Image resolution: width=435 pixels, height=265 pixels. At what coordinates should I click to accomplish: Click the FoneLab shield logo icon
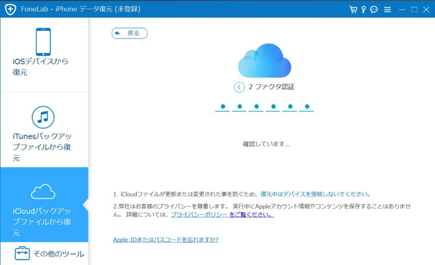click(11, 9)
